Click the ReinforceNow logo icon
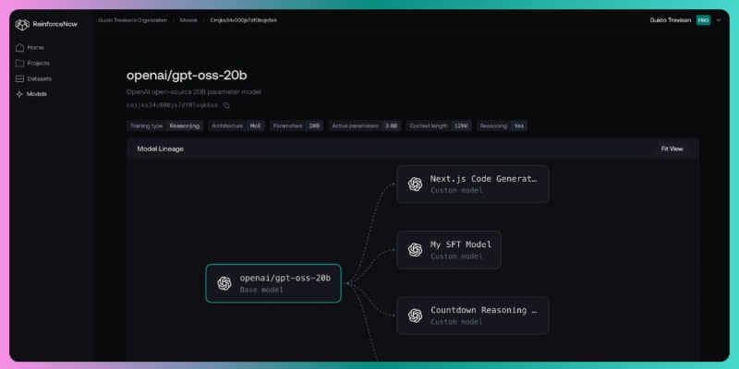The height and width of the screenshot is (369, 739). tap(22, 25)
